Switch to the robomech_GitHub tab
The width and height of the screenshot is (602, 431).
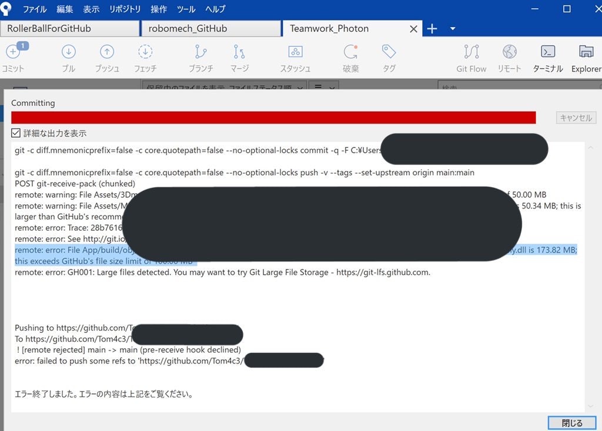[x=211, y=29]
